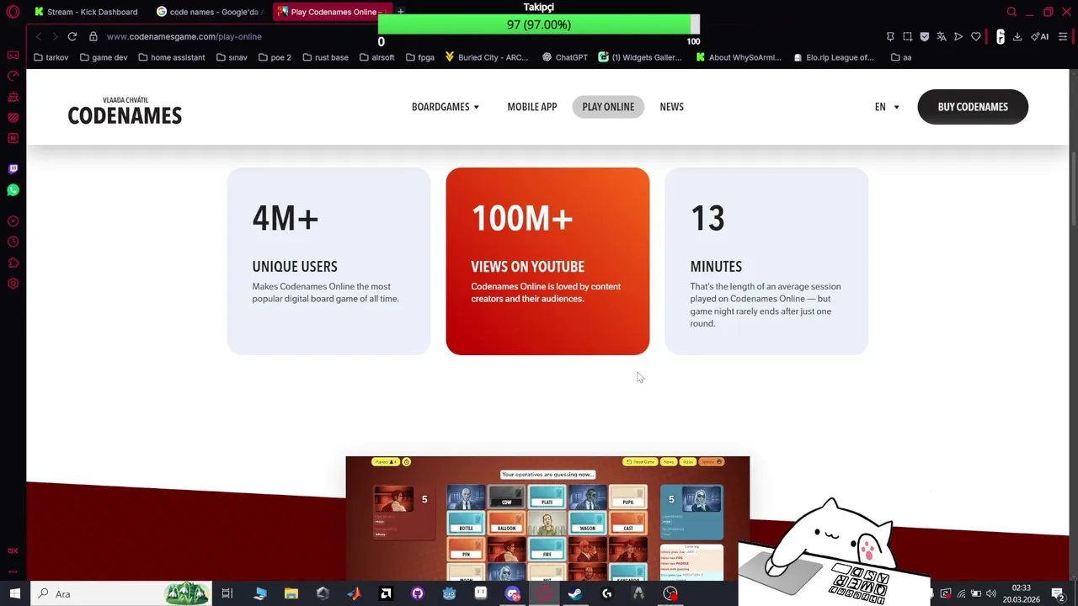Screen dimensions: 1078x606
Task: Open the Elo.rip League of bookmark
Action: pos(834,57)
